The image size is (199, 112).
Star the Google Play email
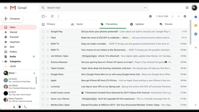pyautogui.click(x=48, y=32)
